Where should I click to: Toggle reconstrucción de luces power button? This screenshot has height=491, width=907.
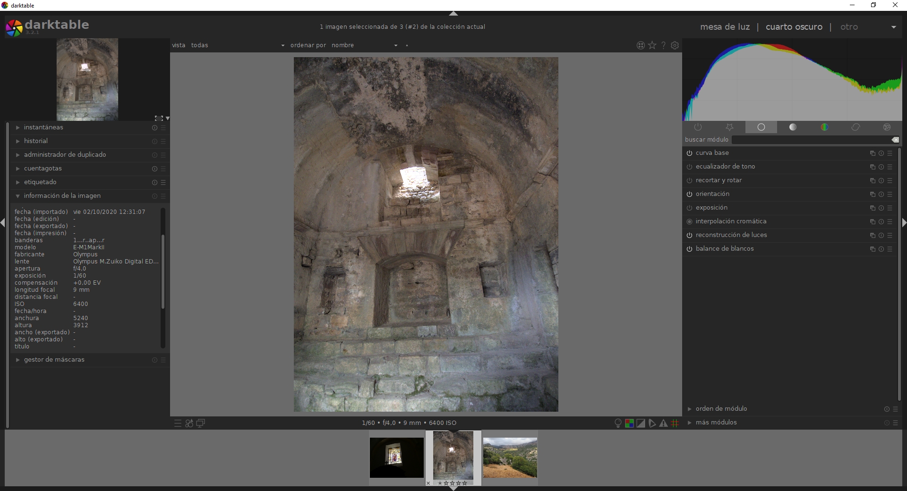689,235
